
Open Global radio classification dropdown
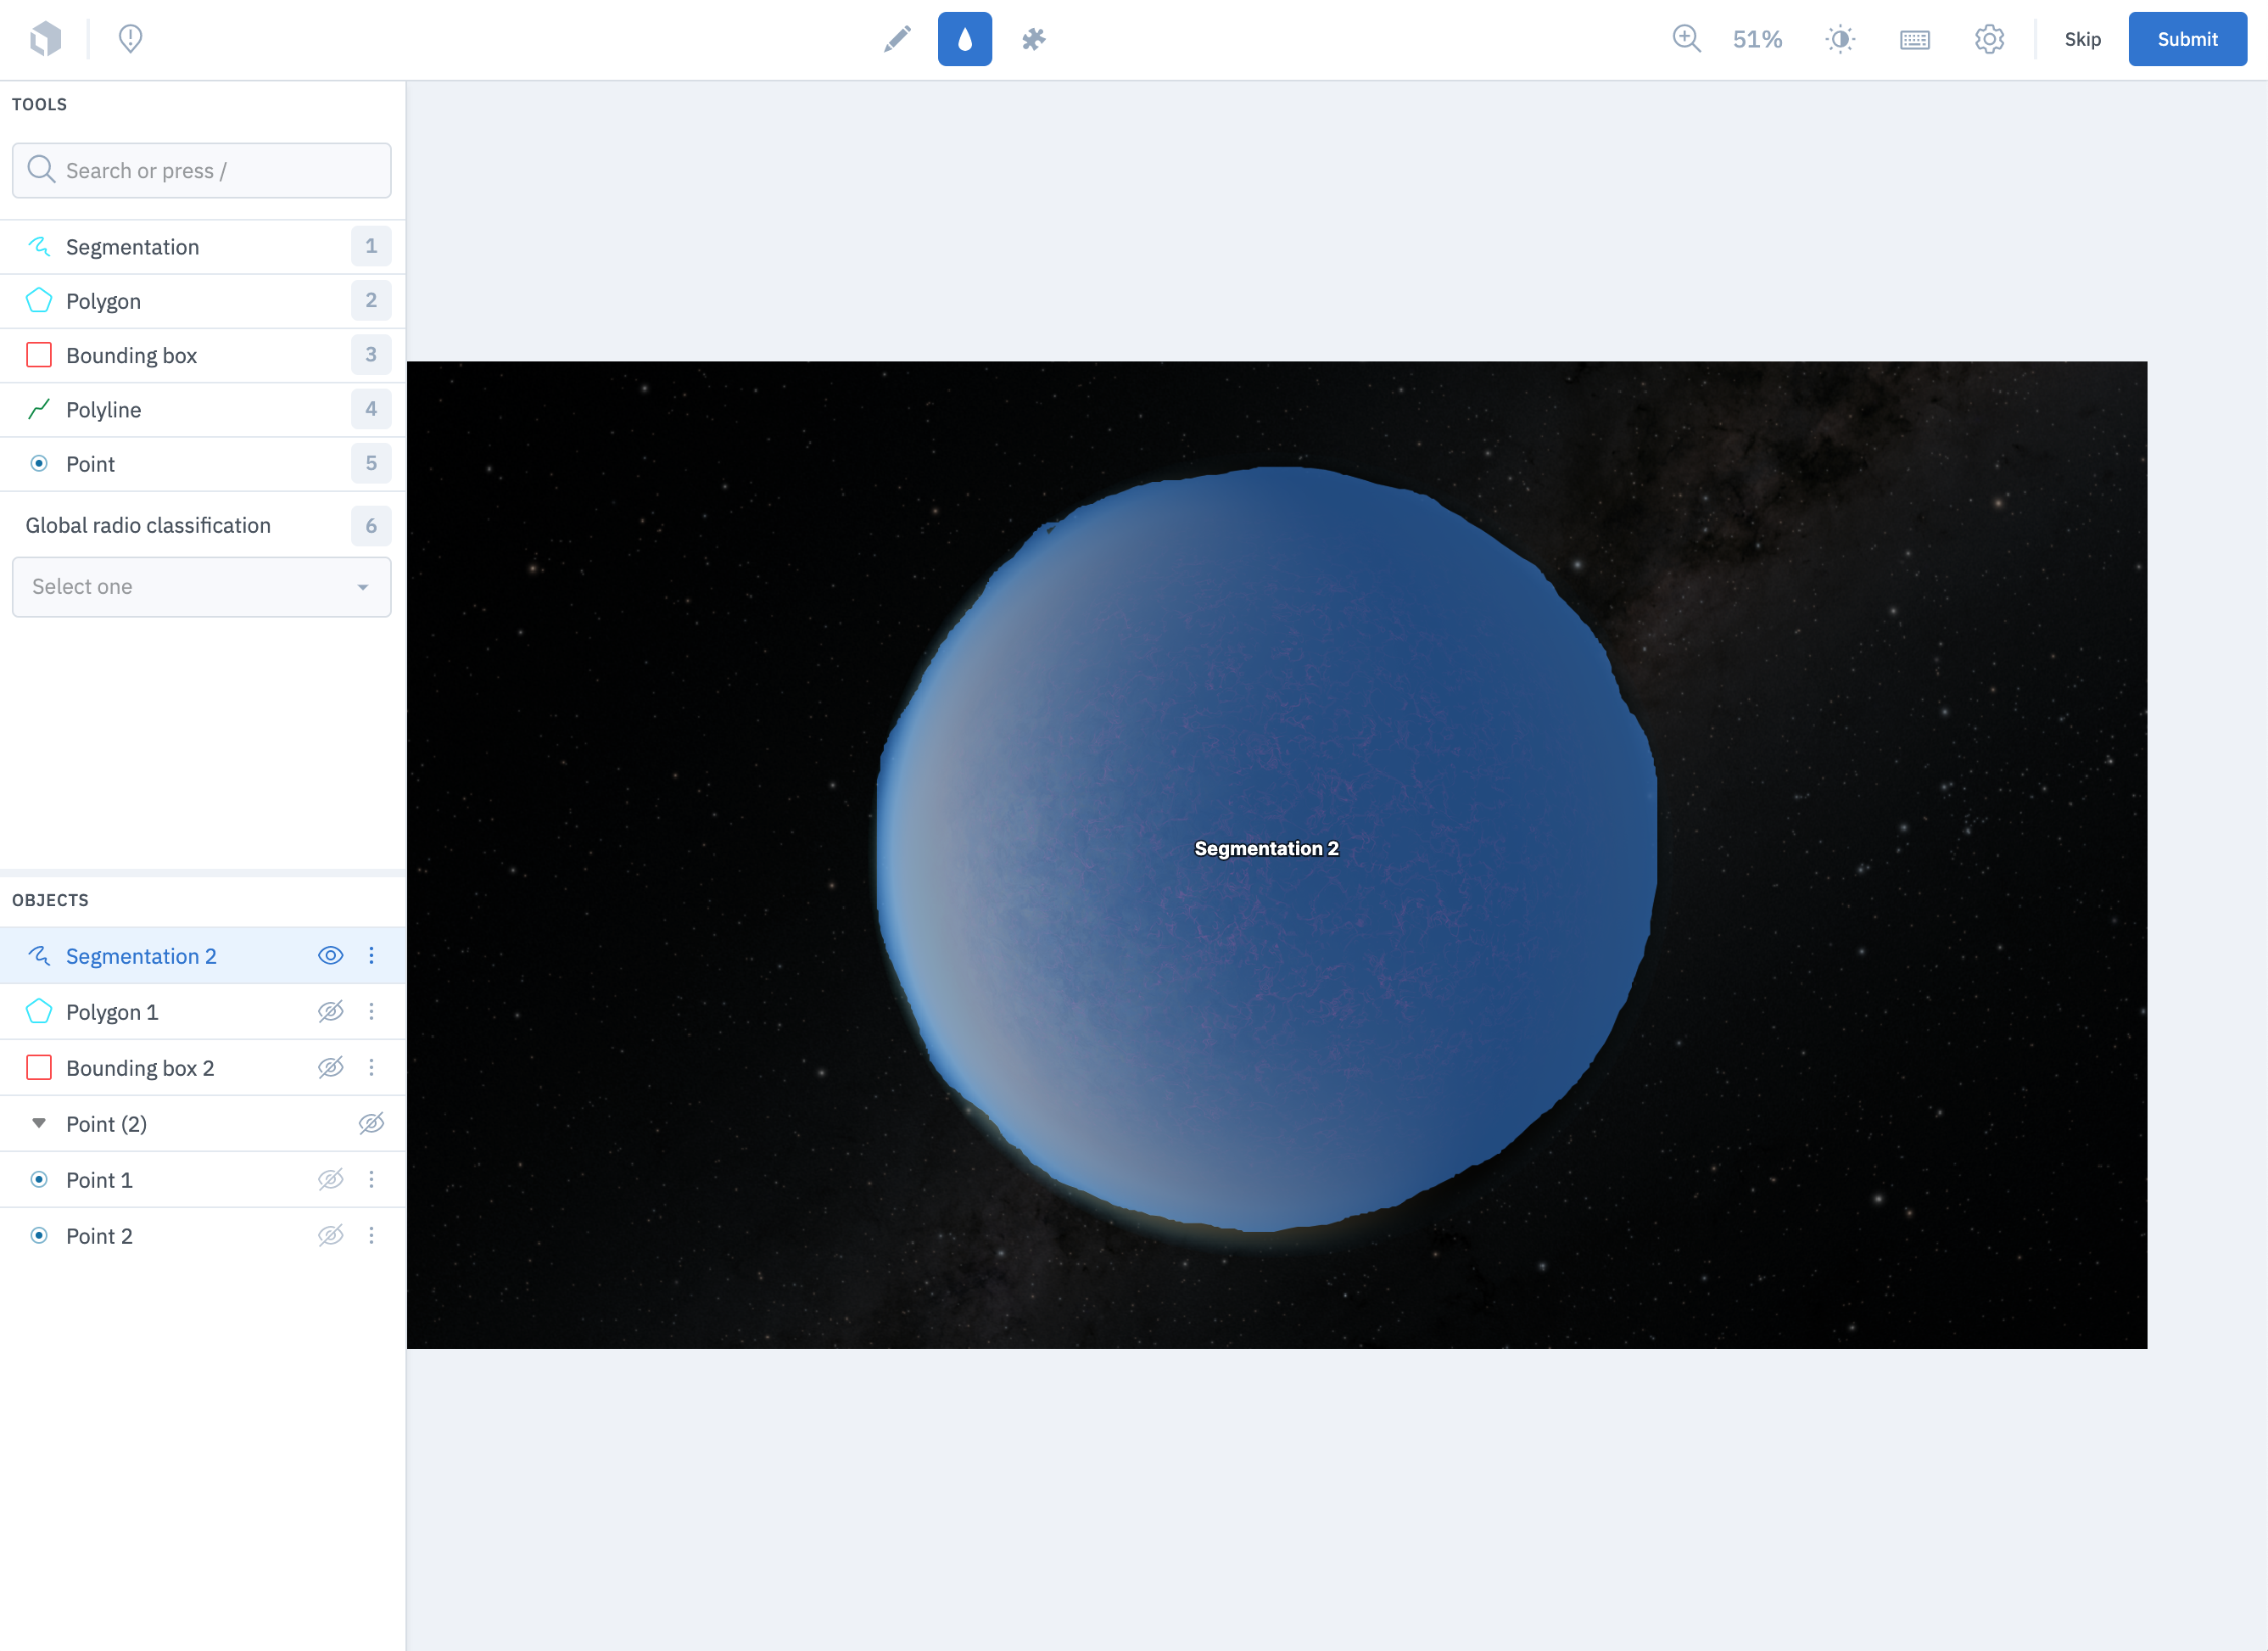coord(201,587)
